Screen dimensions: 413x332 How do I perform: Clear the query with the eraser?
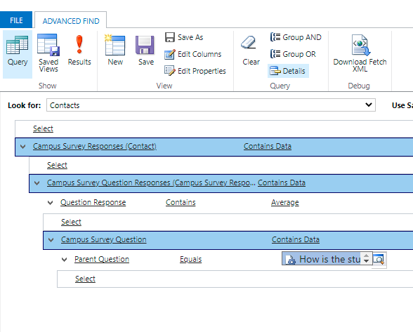pos(251,51)
